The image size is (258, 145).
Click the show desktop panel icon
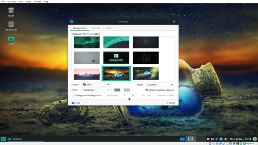182,139
